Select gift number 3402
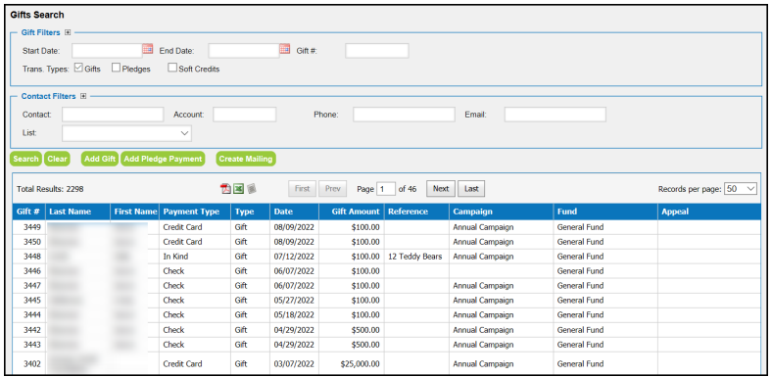Image resolution: width=772 pixels, height=377 pixels. (32, 364)
